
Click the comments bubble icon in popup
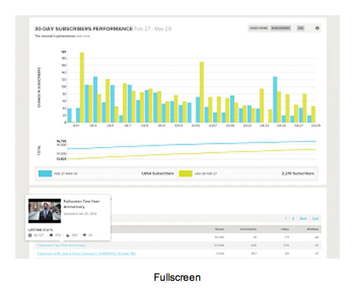[51, 235]
